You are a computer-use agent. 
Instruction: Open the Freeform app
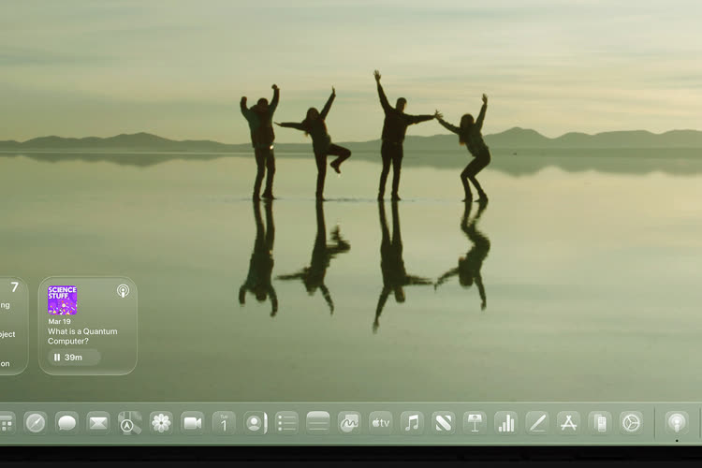(x=349, y=423)
